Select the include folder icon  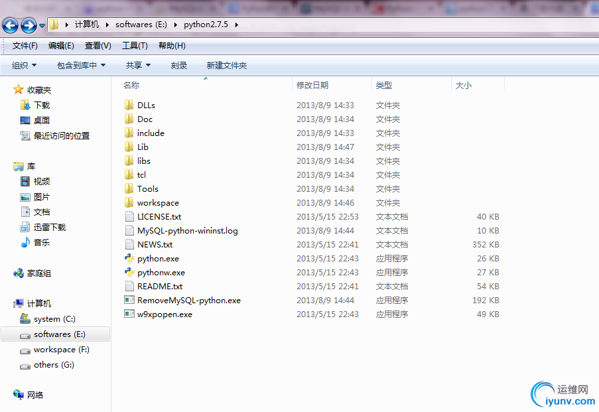pyautogui.click(x=129, y=133)
